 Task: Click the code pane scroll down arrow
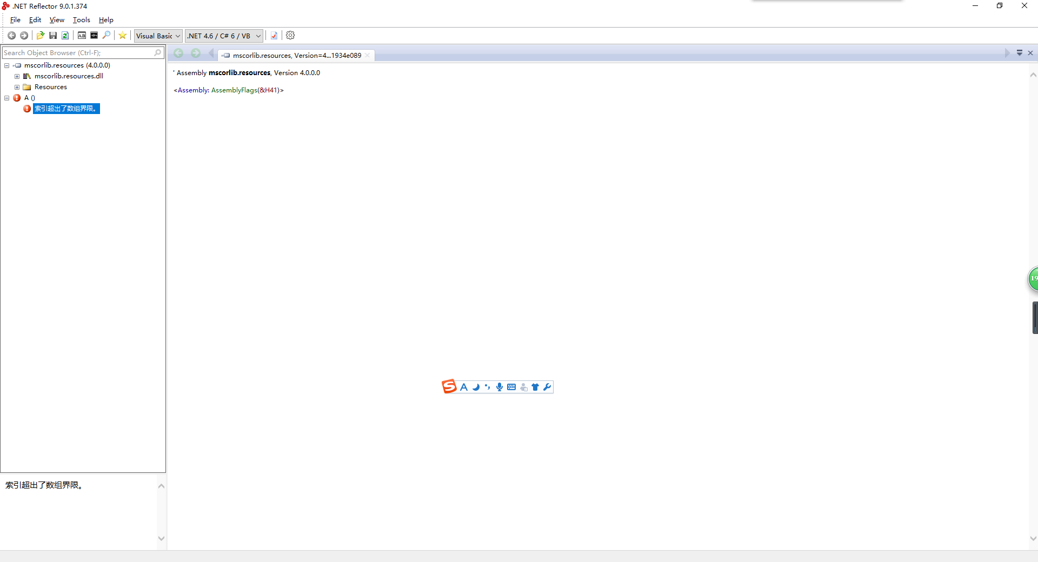pos(1033,538)
